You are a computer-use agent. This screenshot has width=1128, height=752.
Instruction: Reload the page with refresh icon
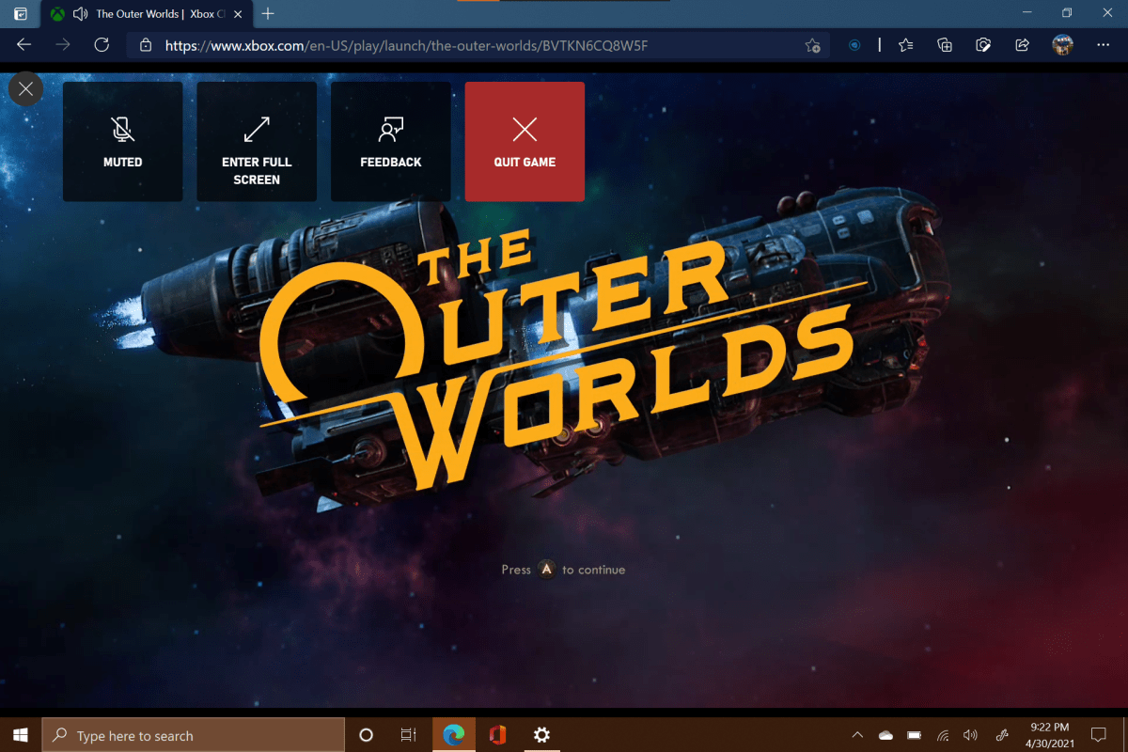click(102, 45)
